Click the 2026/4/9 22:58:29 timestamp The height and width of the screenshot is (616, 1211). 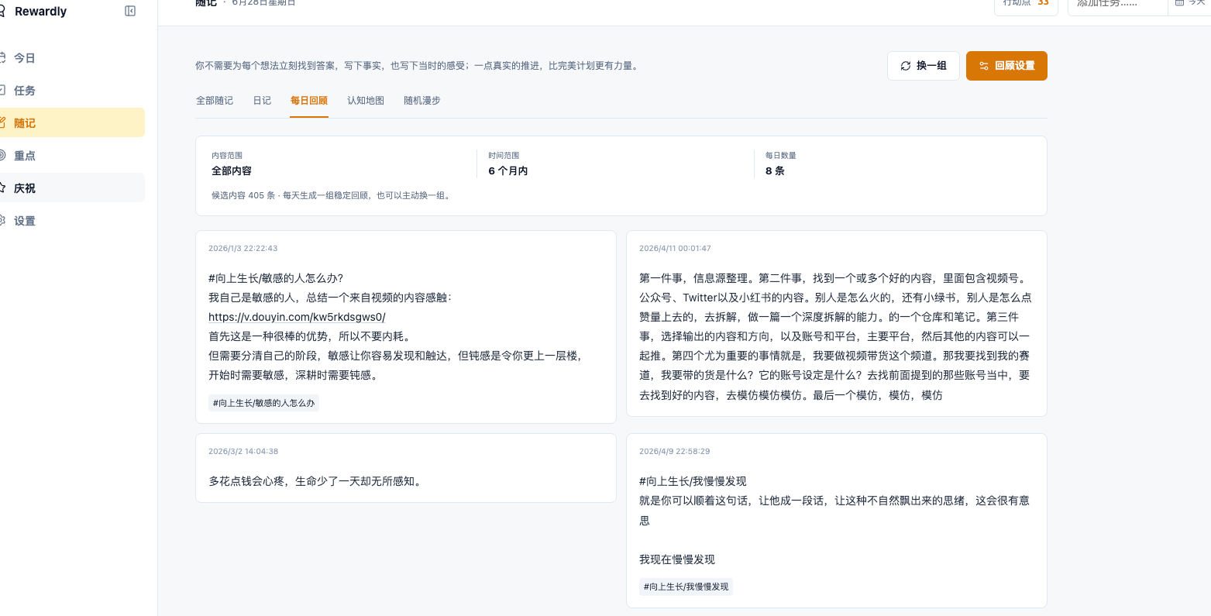tap(675, 452)
